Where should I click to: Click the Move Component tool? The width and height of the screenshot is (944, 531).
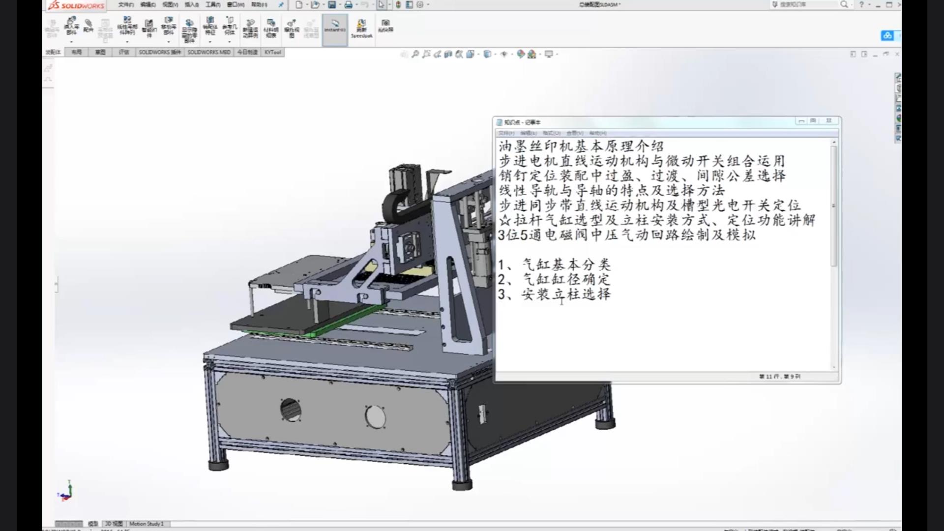coord(169,26)
